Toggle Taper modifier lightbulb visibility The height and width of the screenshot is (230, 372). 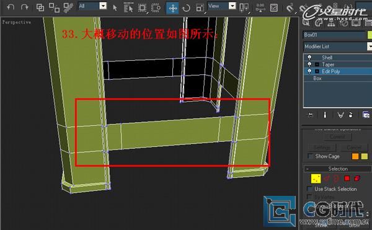309,64
